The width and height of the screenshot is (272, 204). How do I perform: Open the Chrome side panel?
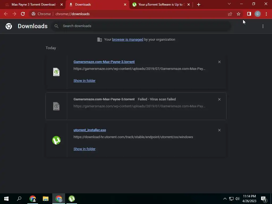(x=249, y=14)
